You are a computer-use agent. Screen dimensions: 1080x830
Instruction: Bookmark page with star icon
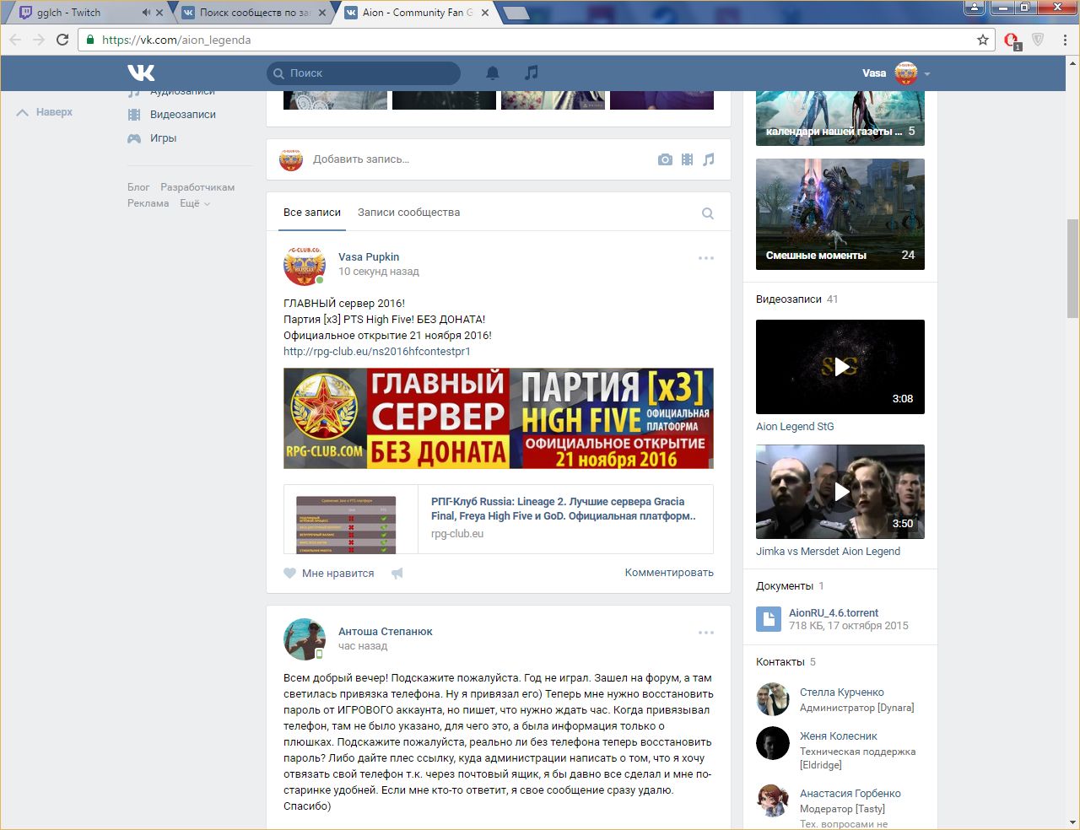(x=983, y=40)
